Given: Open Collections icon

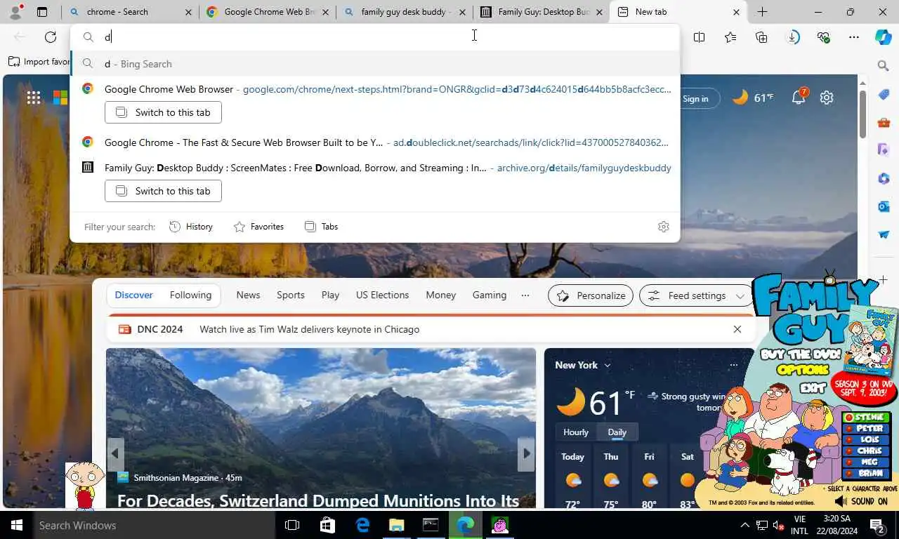Looking at the screenshot, I should [x=761, y=37].
